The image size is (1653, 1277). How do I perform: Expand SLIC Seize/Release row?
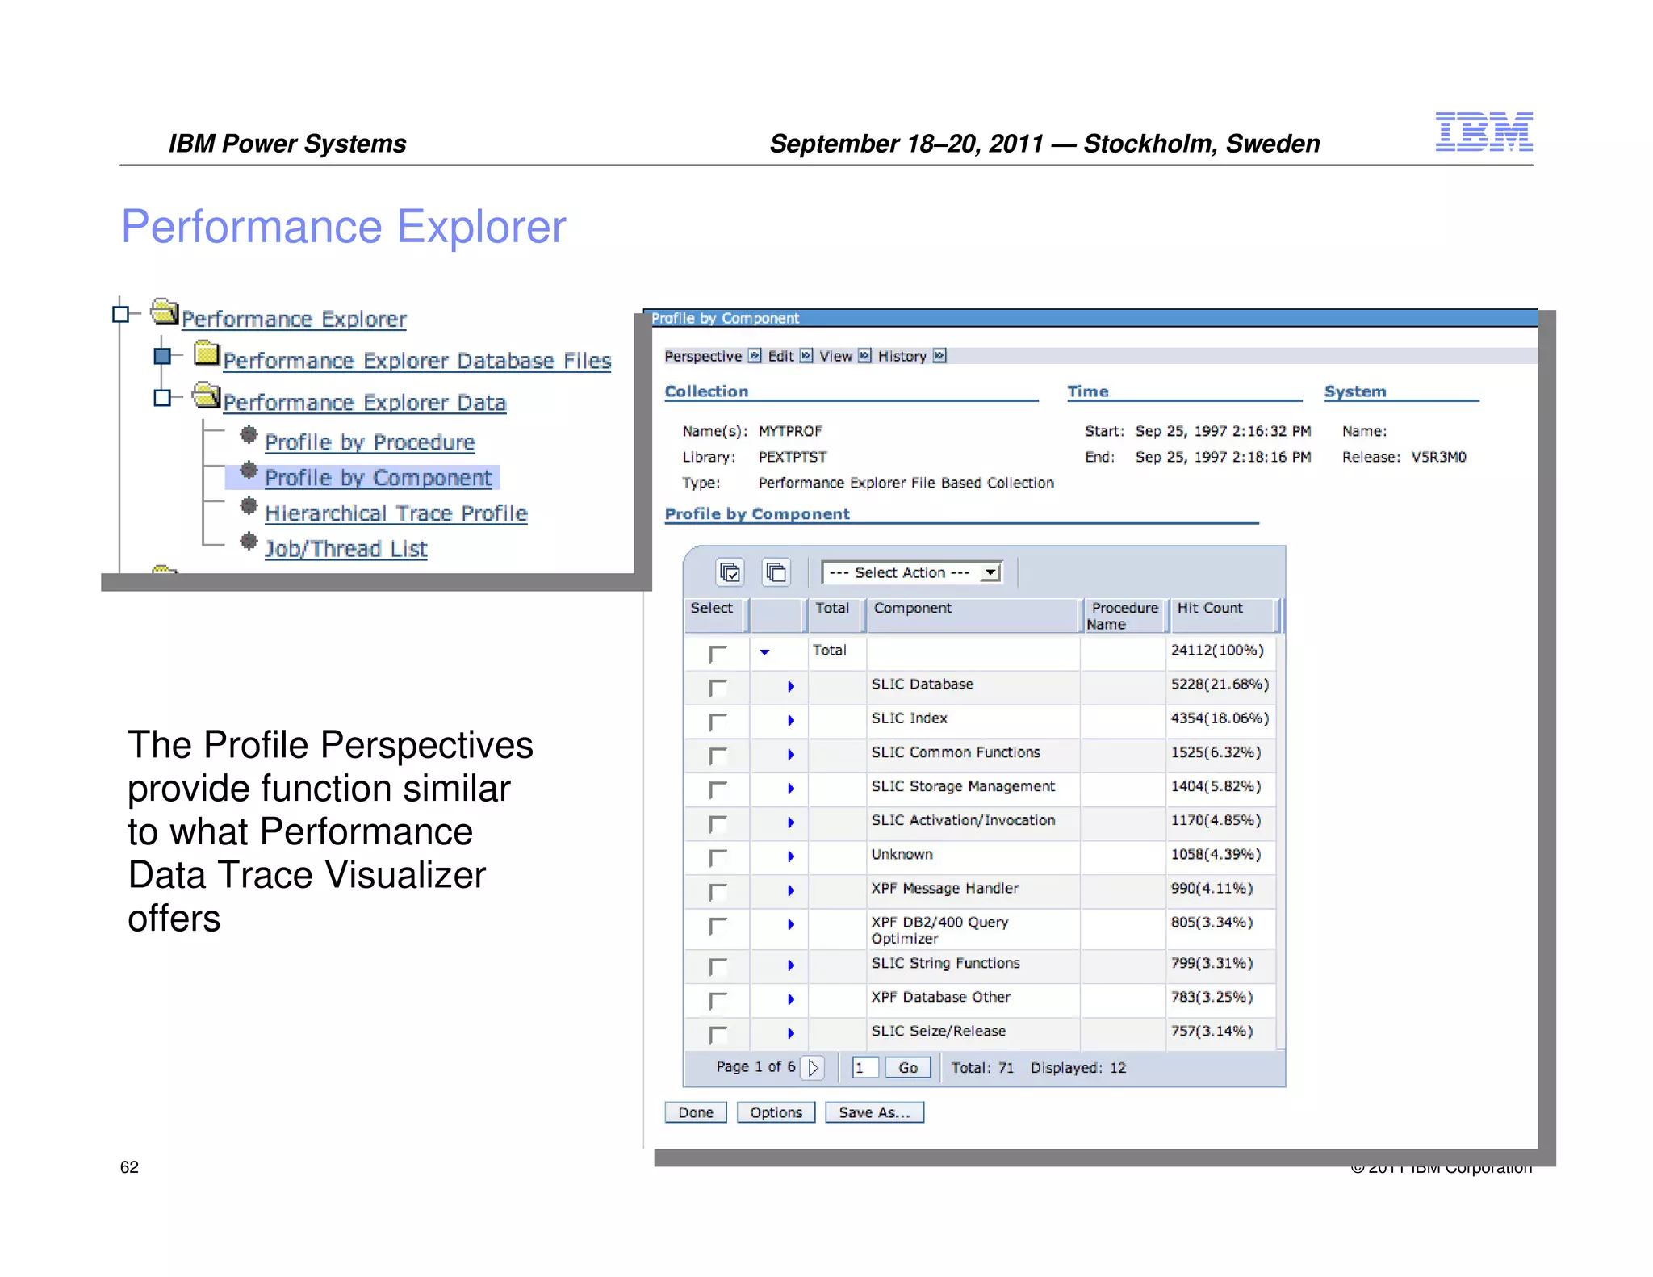click(x=791, y=1032)
